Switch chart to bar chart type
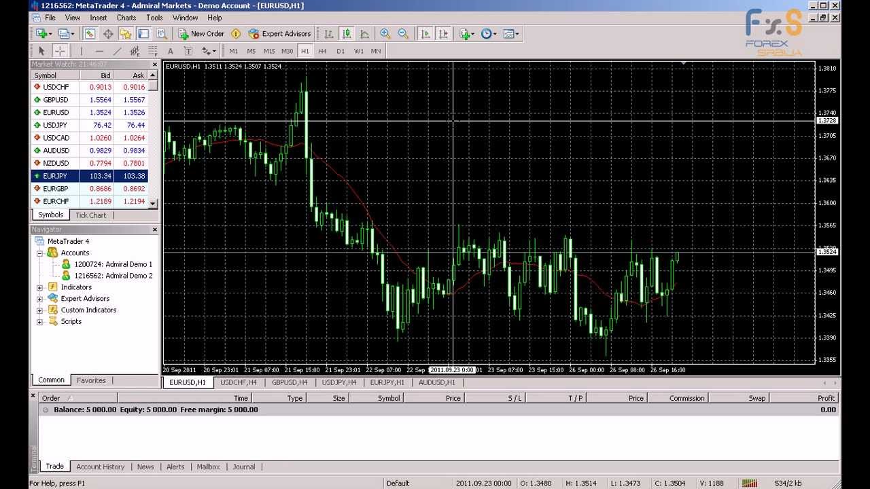This screenshot has height=489, width=870. click(329, 33)
